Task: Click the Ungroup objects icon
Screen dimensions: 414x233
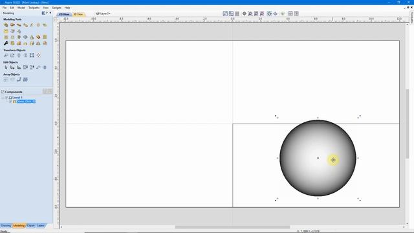Action: tap(32, 67)
